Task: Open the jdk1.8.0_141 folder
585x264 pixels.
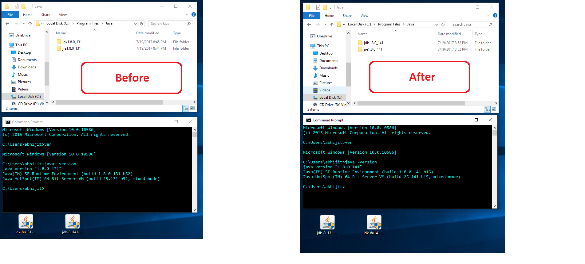Action: click(x=371, y=43)
